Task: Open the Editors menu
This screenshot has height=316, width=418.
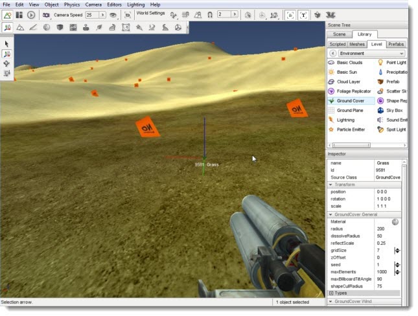Action: click(x=114, y=5)
